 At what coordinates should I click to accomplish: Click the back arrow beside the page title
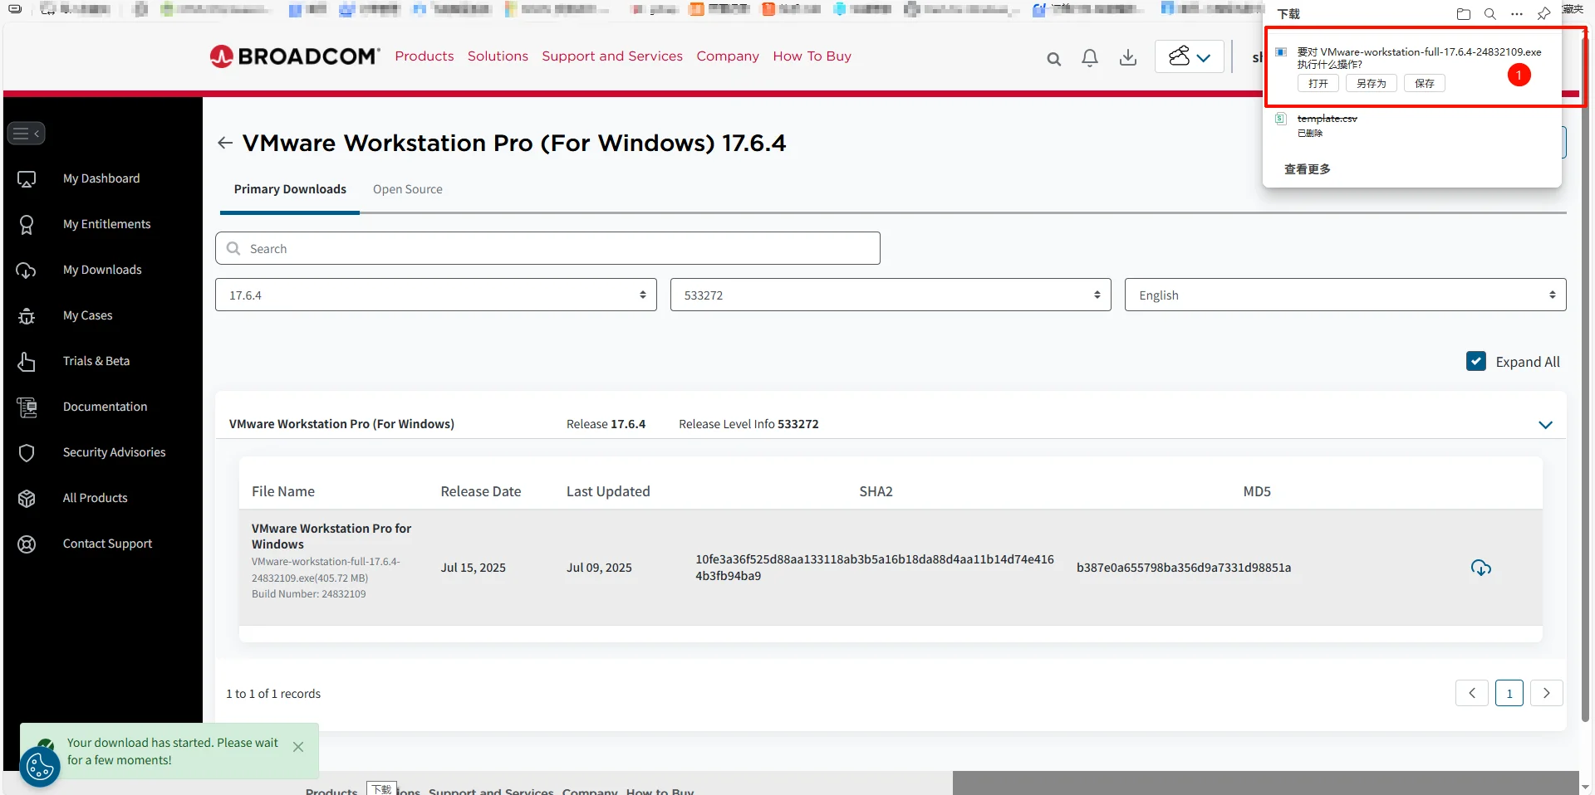coord(224,142)
